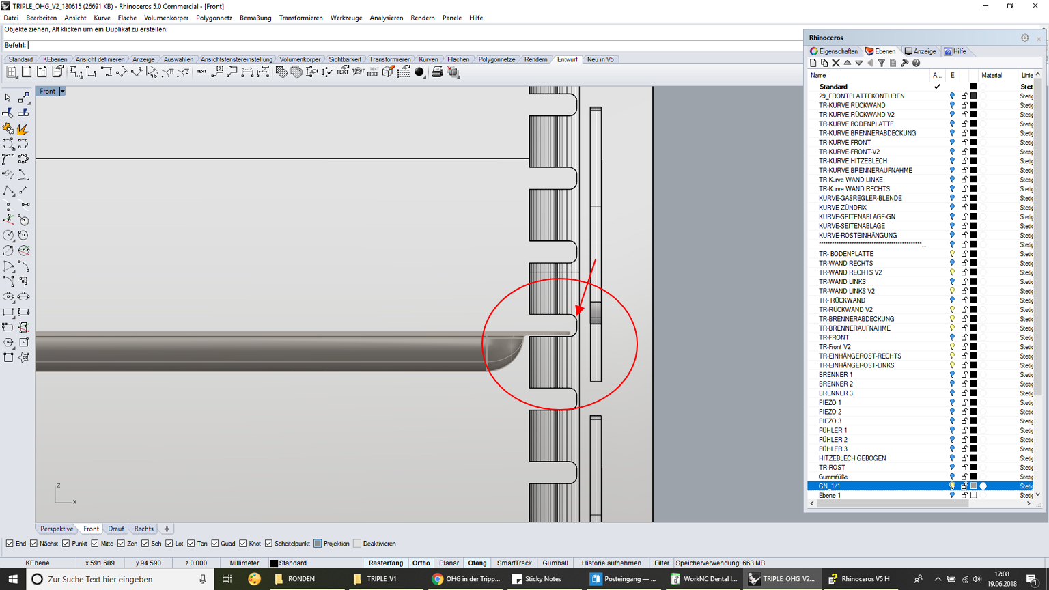The image size is (1049, 590).
Task: Switch to the Eigenschaften panel tab
Action: pos(834,51)
